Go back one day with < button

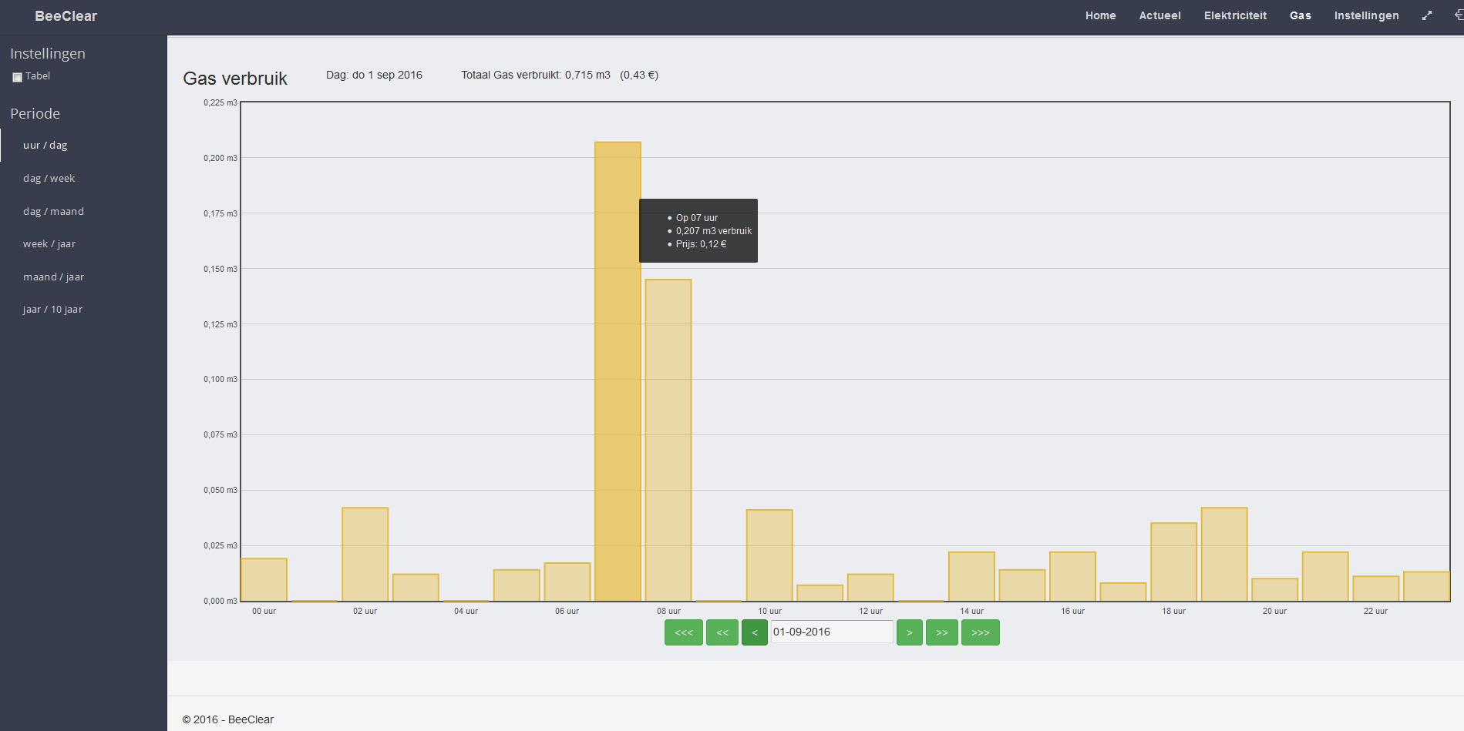tap(754, 632)
